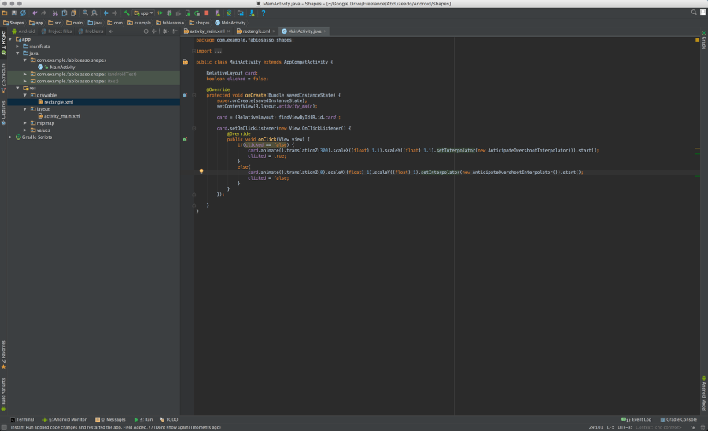
Task: Expand Gradle Scripts node
Action: tap(10, 137)
